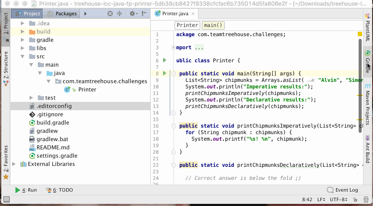
Task: Toggle the tool window buttons in bottom-left corner
Action: coord(6,199)
